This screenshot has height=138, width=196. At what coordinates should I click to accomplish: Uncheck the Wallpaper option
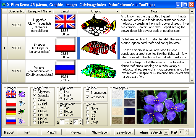[88, 97]
